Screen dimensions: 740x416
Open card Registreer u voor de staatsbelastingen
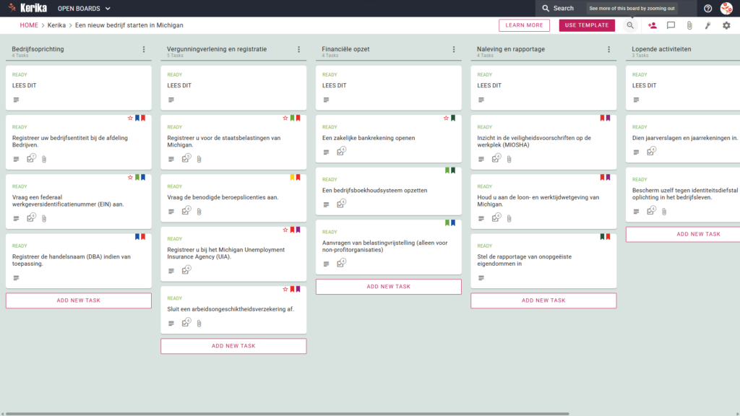[233, 142]
